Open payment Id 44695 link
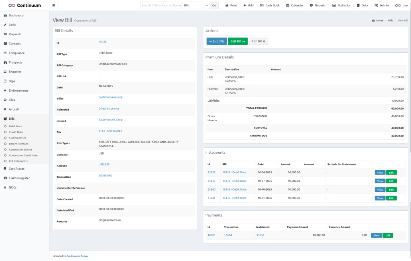Viewport: 411px width, 261px height. [211, 235]
